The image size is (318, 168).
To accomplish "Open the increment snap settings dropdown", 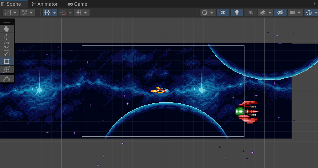I will coord(85,13).
